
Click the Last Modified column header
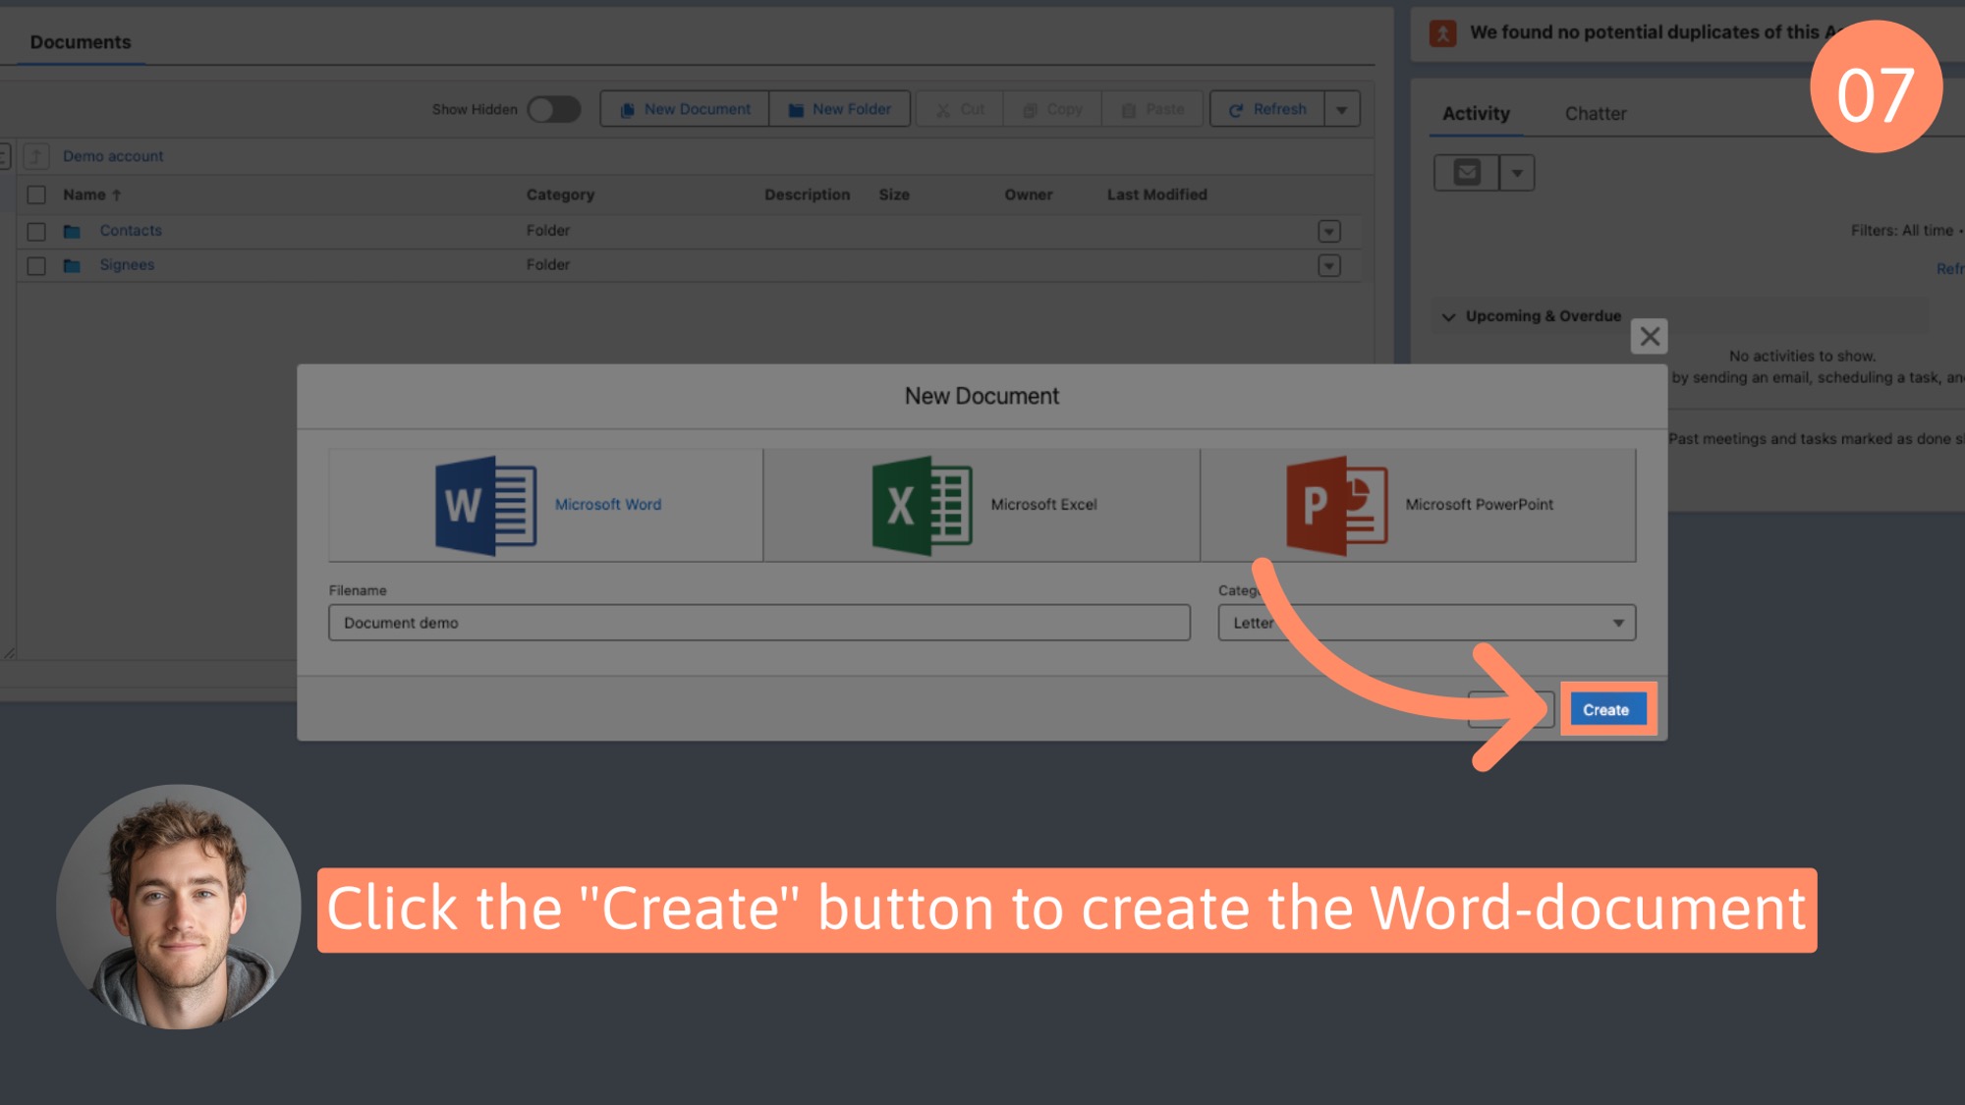pyautogui.click(x=1157, y=194)
